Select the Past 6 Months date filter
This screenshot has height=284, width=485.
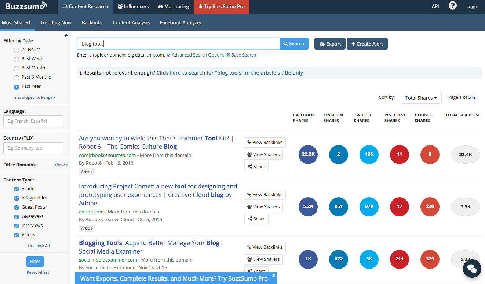tap(17, 78)
